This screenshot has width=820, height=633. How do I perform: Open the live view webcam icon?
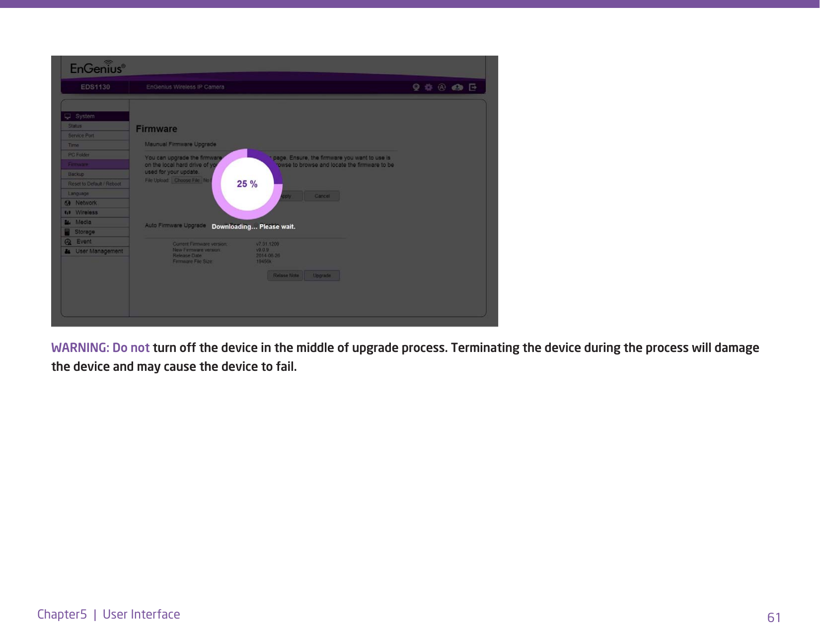click(416, 87)
